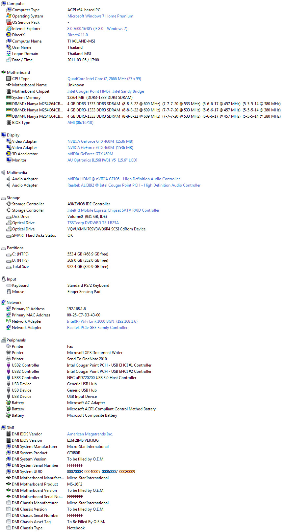Screen dimensions: 286x532
Task: Open the IE 8.0.7600.16385 version link
Action: click(x=97, y=29)
